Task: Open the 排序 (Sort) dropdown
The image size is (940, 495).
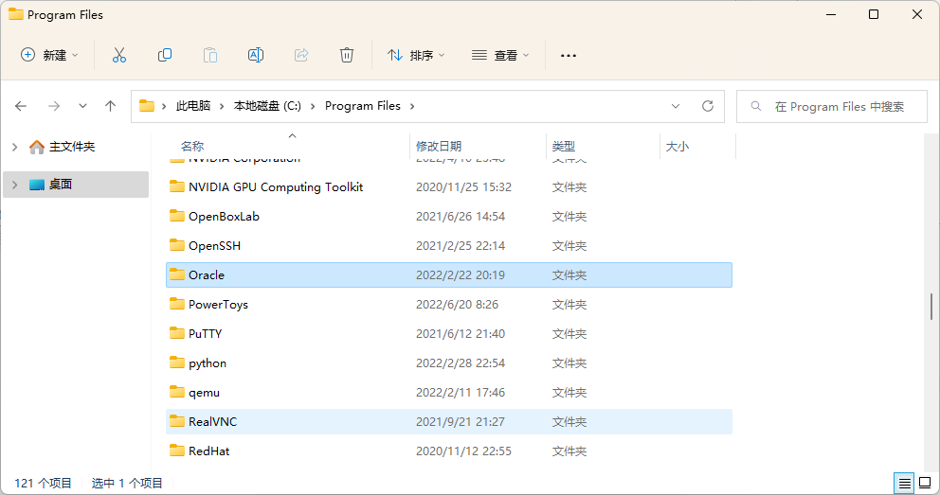Action: click(x=416, y=55)
